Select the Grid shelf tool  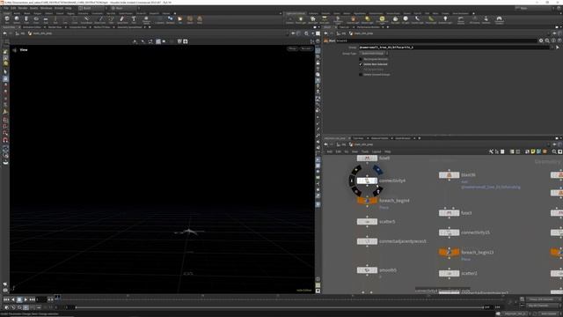pyautogui.click(x=46, y=19)
